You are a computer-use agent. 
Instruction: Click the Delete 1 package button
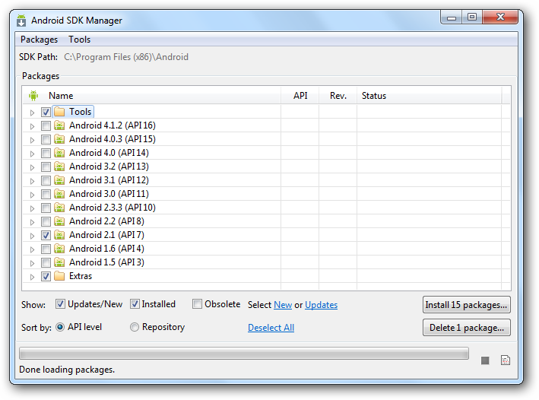click(x=467, y=328)
